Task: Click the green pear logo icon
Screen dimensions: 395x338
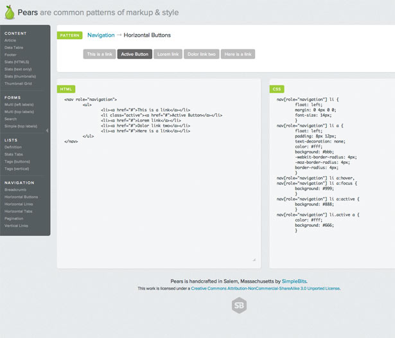Action: coord(10,12)
